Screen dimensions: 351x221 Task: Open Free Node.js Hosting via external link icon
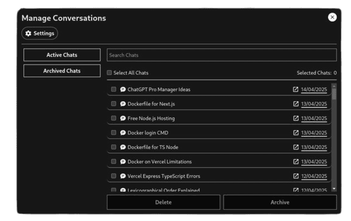pyautogui.click(x=296, y=118)
